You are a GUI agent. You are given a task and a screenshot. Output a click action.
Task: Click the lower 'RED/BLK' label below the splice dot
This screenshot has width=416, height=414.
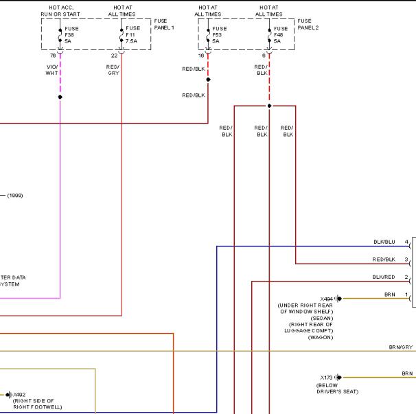pyautogui.click(x=194, y=95)
